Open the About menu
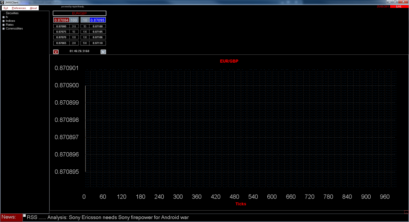Screen dimensions: 409x222 (33, 8)
